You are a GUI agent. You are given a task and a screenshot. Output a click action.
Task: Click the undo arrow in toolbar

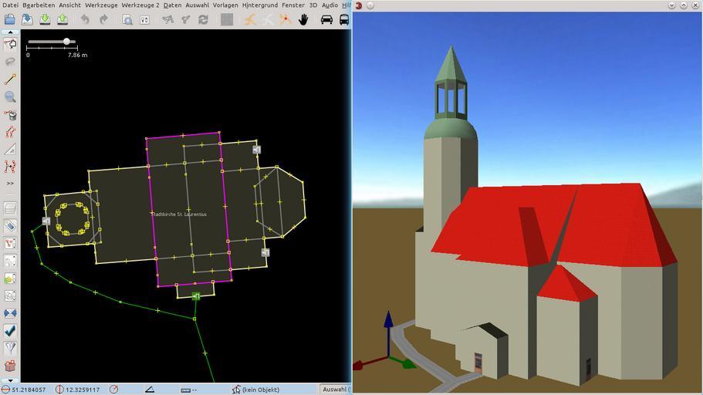click(x=85, y=19)
